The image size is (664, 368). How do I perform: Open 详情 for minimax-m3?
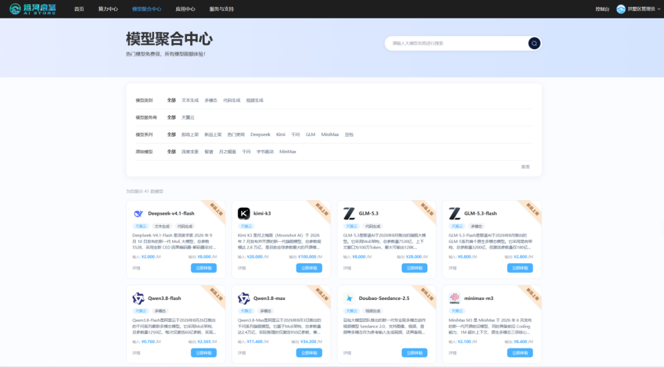click(x=453, y=353)
